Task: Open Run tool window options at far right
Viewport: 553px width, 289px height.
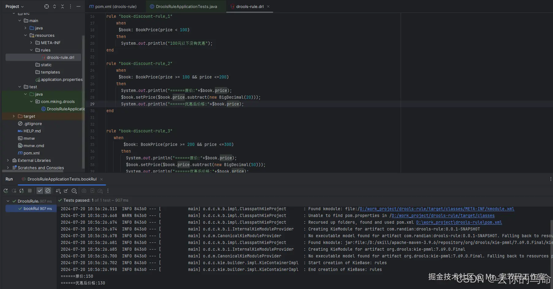Action: [x=551, y=179]
